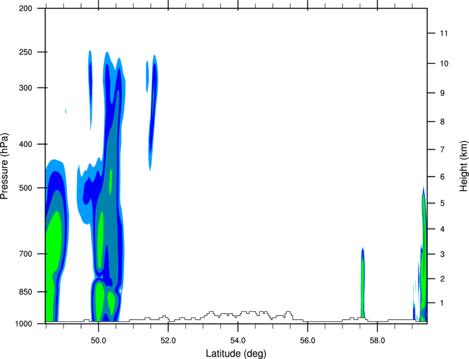The height and width of the screenshot is (359, 469).
Task: Click the Latitude (deg) axis title
Action: tap(236, 353)
